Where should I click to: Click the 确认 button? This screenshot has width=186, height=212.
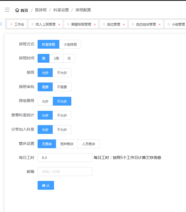46,185
